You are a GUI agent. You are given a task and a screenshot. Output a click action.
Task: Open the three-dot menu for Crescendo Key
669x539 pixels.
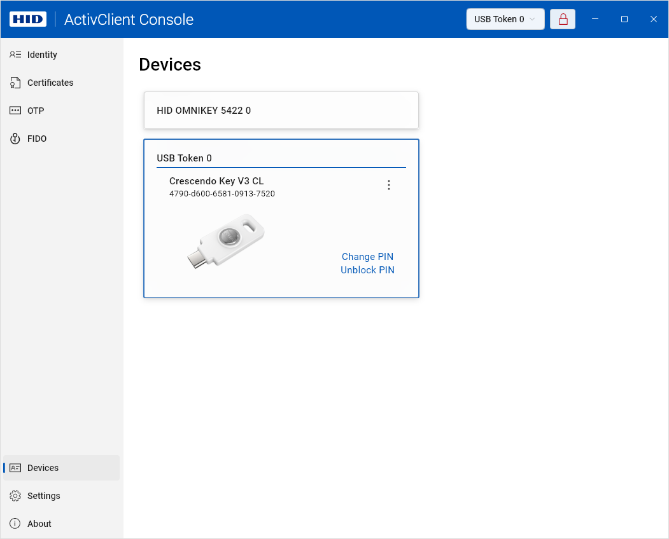389,185
